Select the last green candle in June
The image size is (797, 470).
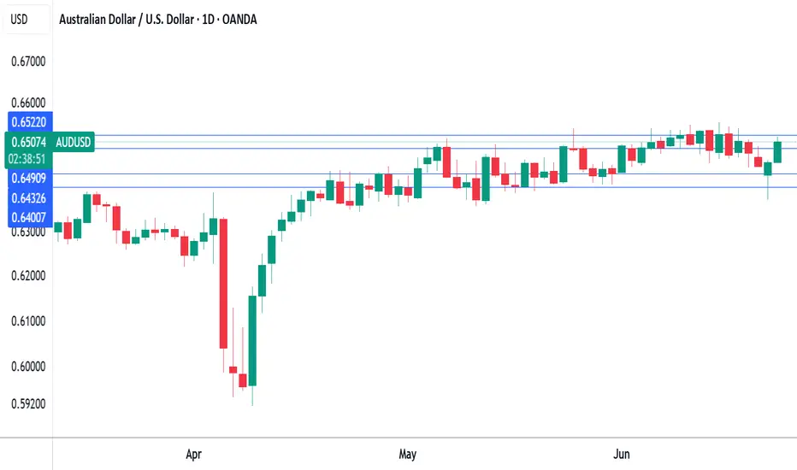click(777, 152)
